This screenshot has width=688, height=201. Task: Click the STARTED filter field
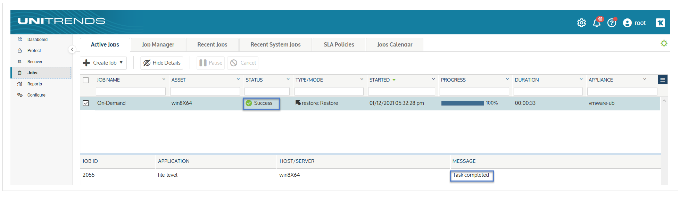click(401, 91)
